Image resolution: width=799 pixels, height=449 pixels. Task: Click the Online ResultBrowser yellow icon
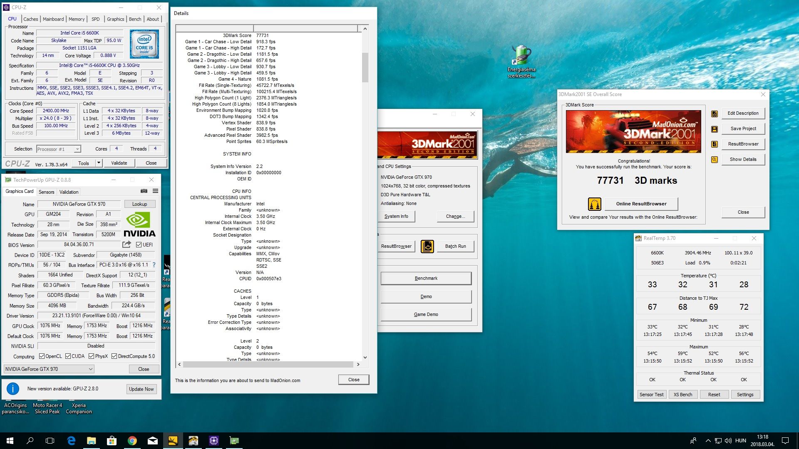(x=595, y=204)
